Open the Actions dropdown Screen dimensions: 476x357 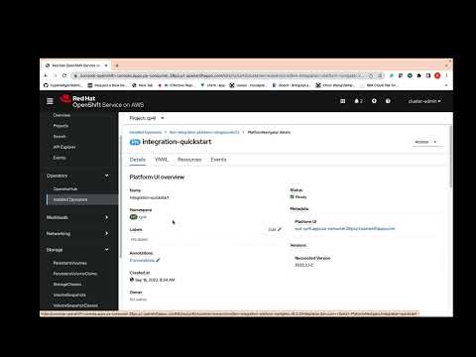click(x=425, y=142)
